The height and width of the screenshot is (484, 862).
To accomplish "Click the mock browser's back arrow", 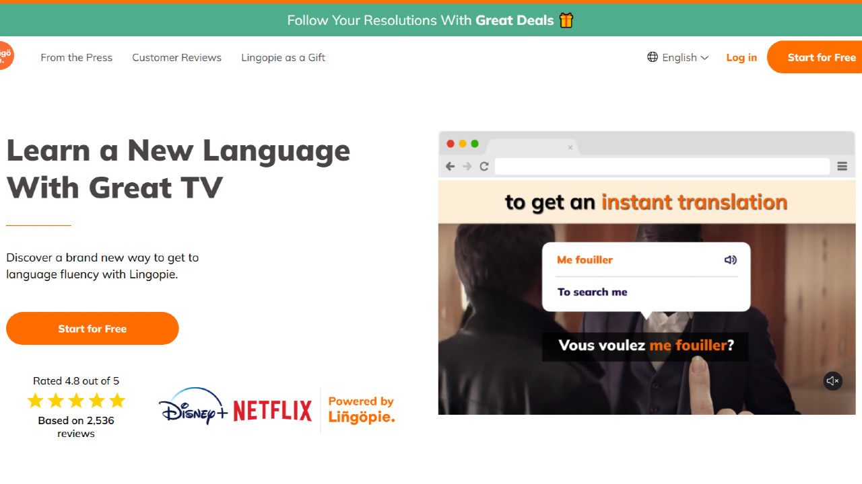I will pyautogui.click(x=451, y=167).
